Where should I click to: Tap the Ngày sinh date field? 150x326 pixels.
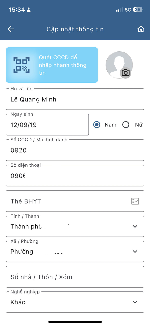pos(47,125)
